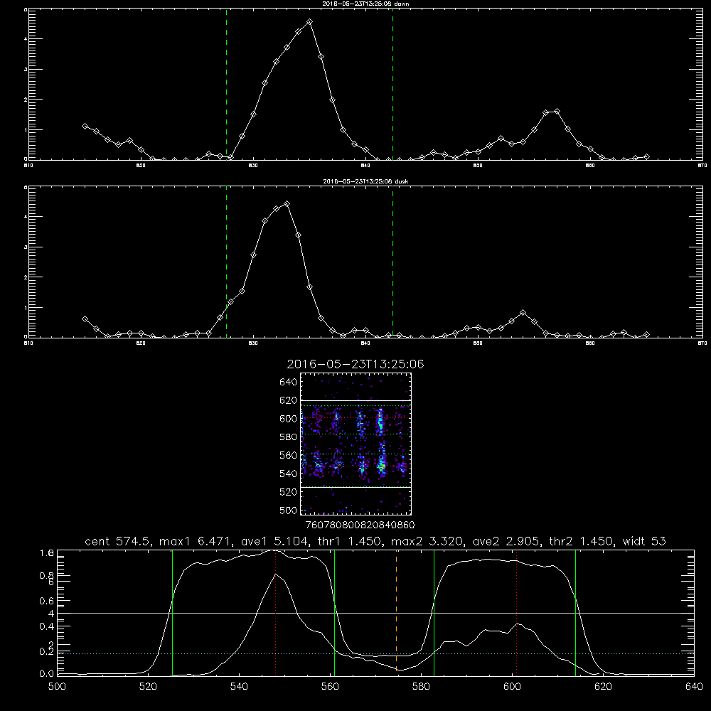Click x-axis label 640 of bottom plot
The width and height of the screenshot is (711, 711).
point(694,687)
